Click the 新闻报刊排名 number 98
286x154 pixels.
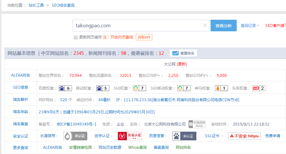pyautogui.click(x=124, y=53)
